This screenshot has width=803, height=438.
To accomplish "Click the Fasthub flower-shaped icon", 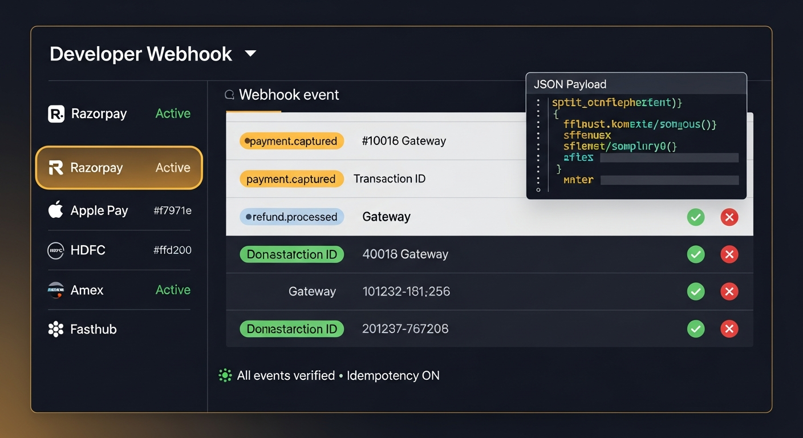I will point(56,329).
